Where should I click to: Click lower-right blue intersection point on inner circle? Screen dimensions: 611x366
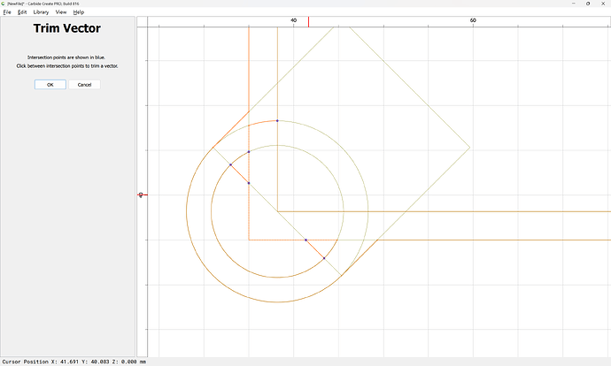(324, 258)
